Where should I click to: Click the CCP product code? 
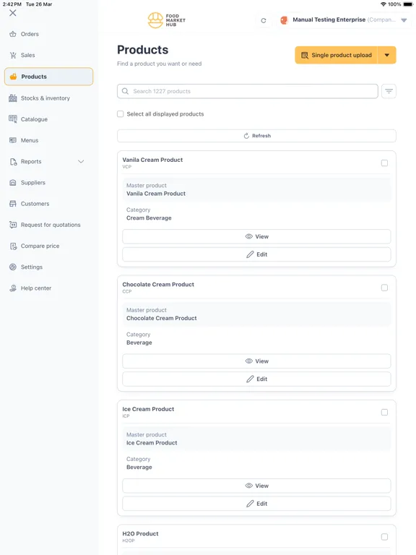point(126,291)
